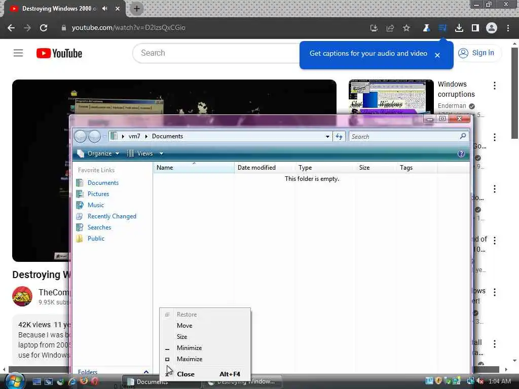
Task: Close the Destroying Windows 2000 tab
Action: point(118,9)
